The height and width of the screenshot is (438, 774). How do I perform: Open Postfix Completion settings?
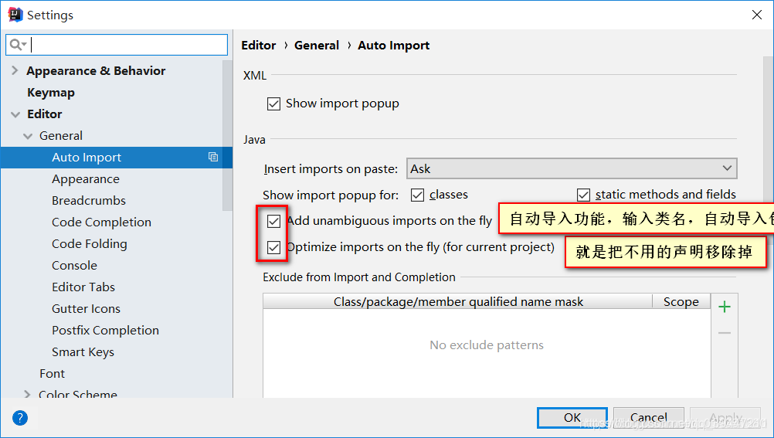point(105,331)
